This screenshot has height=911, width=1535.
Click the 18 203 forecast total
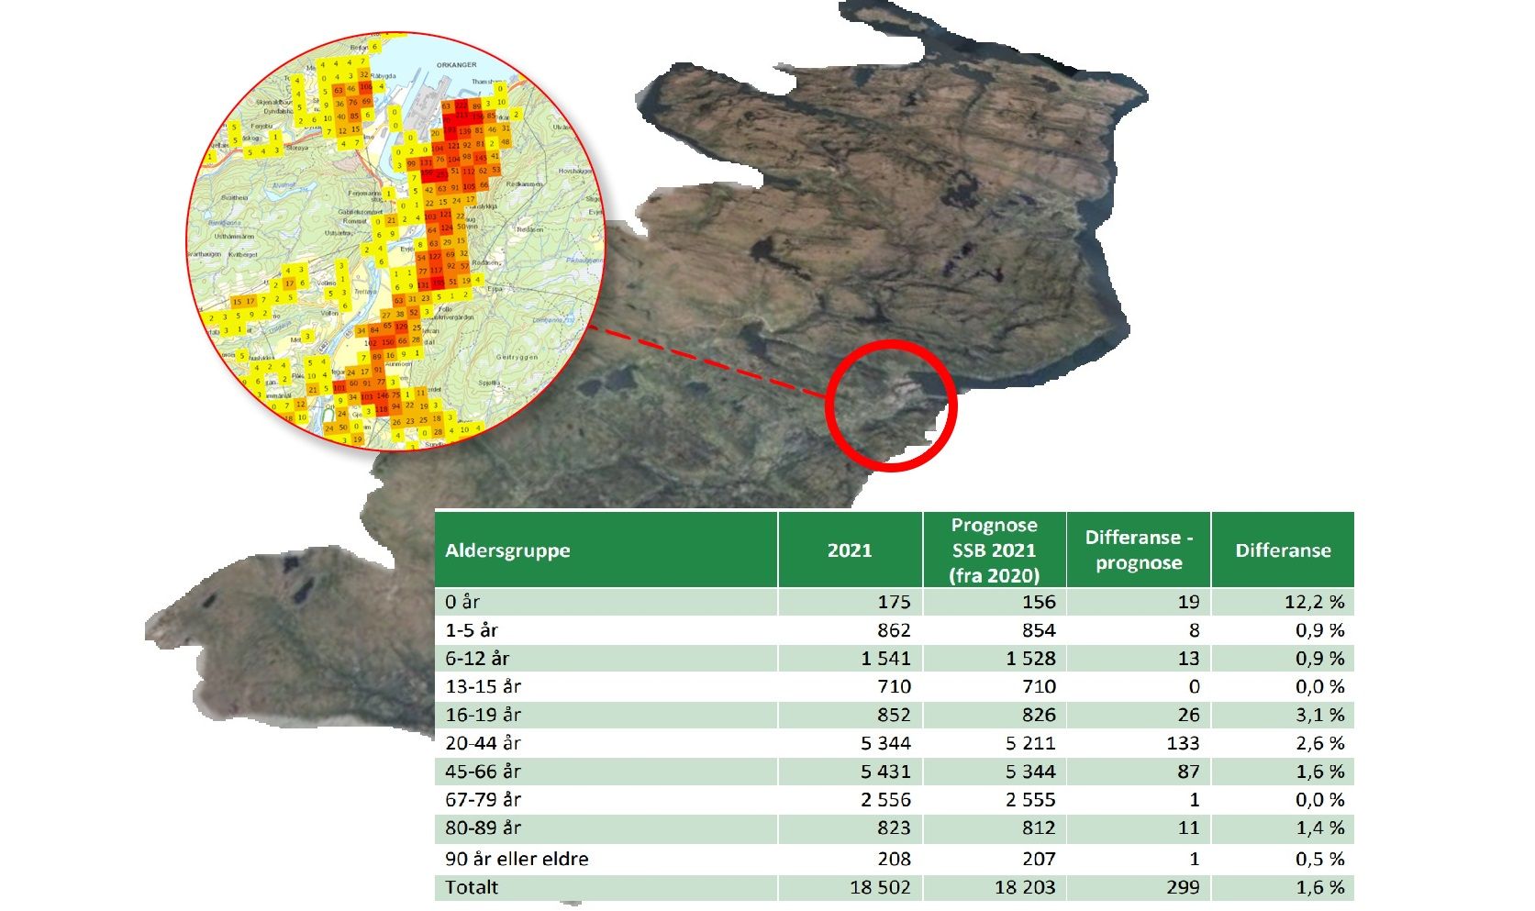[x=1024, y=887]
